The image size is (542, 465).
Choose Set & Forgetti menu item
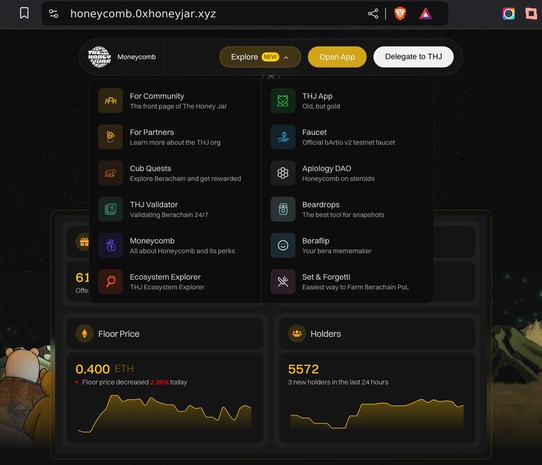point(325,282)
